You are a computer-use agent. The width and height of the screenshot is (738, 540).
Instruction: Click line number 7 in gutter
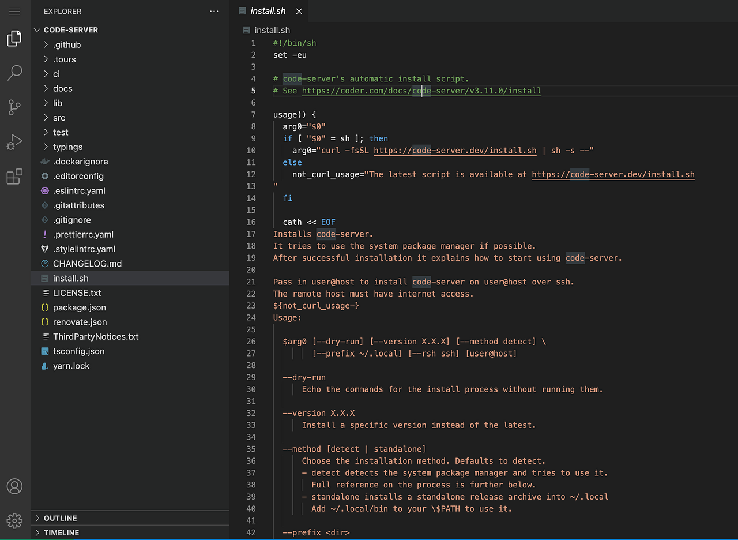(253, 114)
